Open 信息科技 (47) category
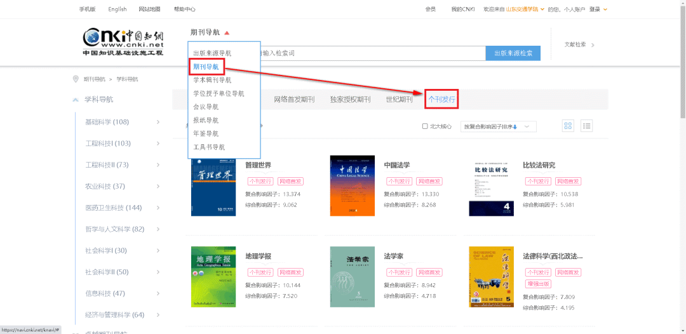This screenshot has width=686, height=334. (x=105, y=293)
